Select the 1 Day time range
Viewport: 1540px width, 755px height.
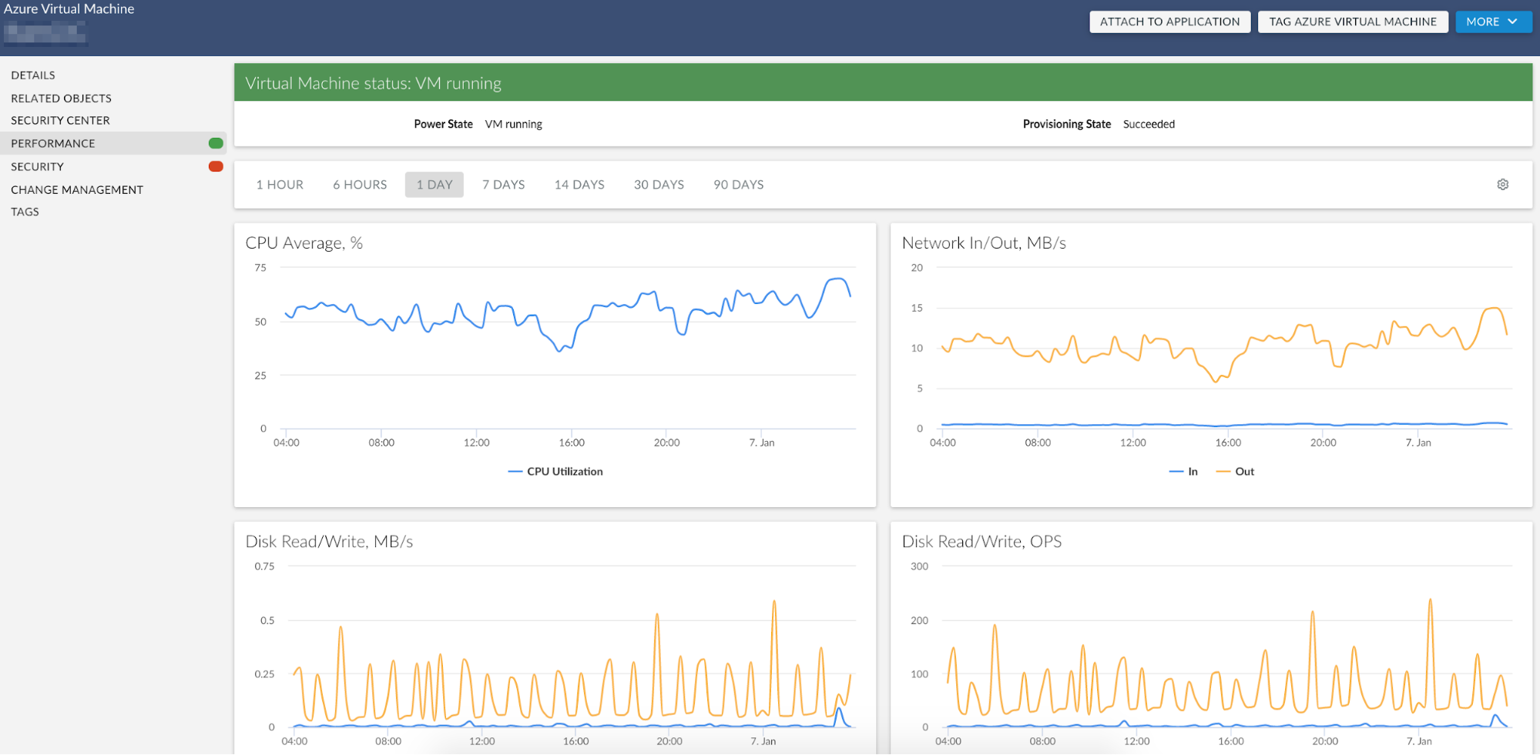[x=434, y=185]
